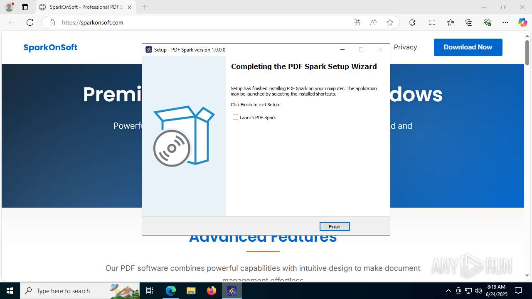Viewport: 532px width, 299px height.
Task: Open Microsoft Edge from the taskbar
Action: pos(171,291)
